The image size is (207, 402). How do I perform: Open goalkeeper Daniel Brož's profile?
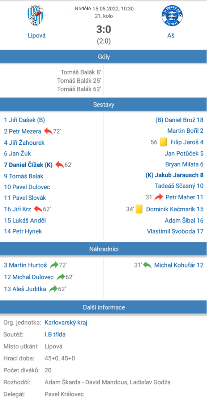click(x=180, y=120)
